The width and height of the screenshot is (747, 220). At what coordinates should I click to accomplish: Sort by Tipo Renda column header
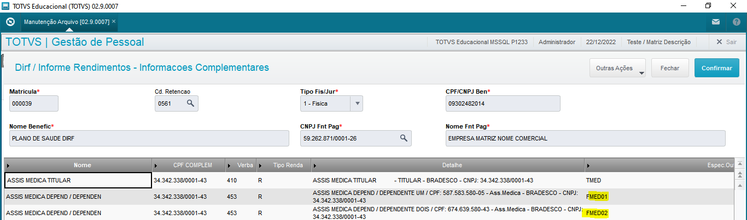tap(283, 165)
